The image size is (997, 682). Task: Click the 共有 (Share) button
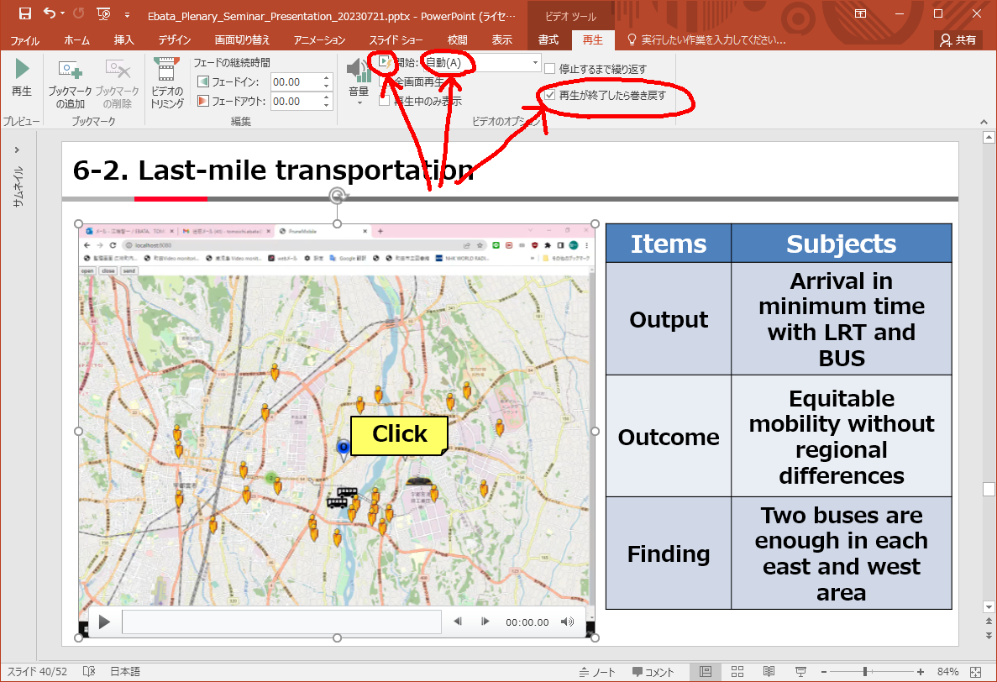click(958, 39)
